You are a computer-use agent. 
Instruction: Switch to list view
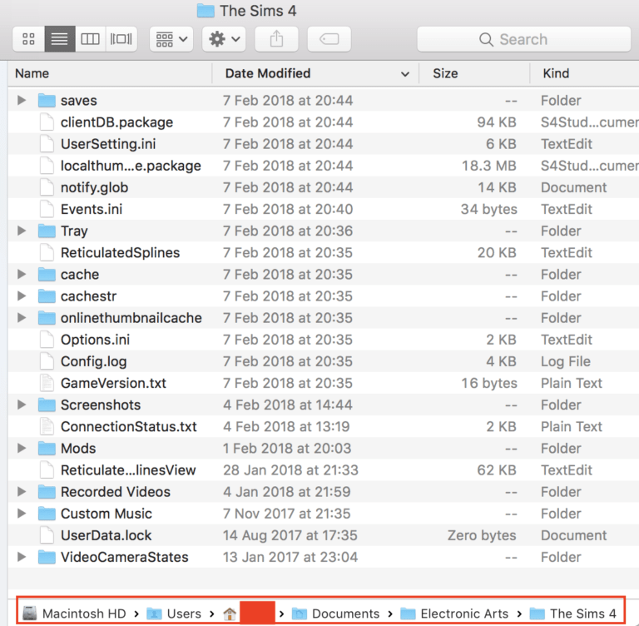point(59,39)
